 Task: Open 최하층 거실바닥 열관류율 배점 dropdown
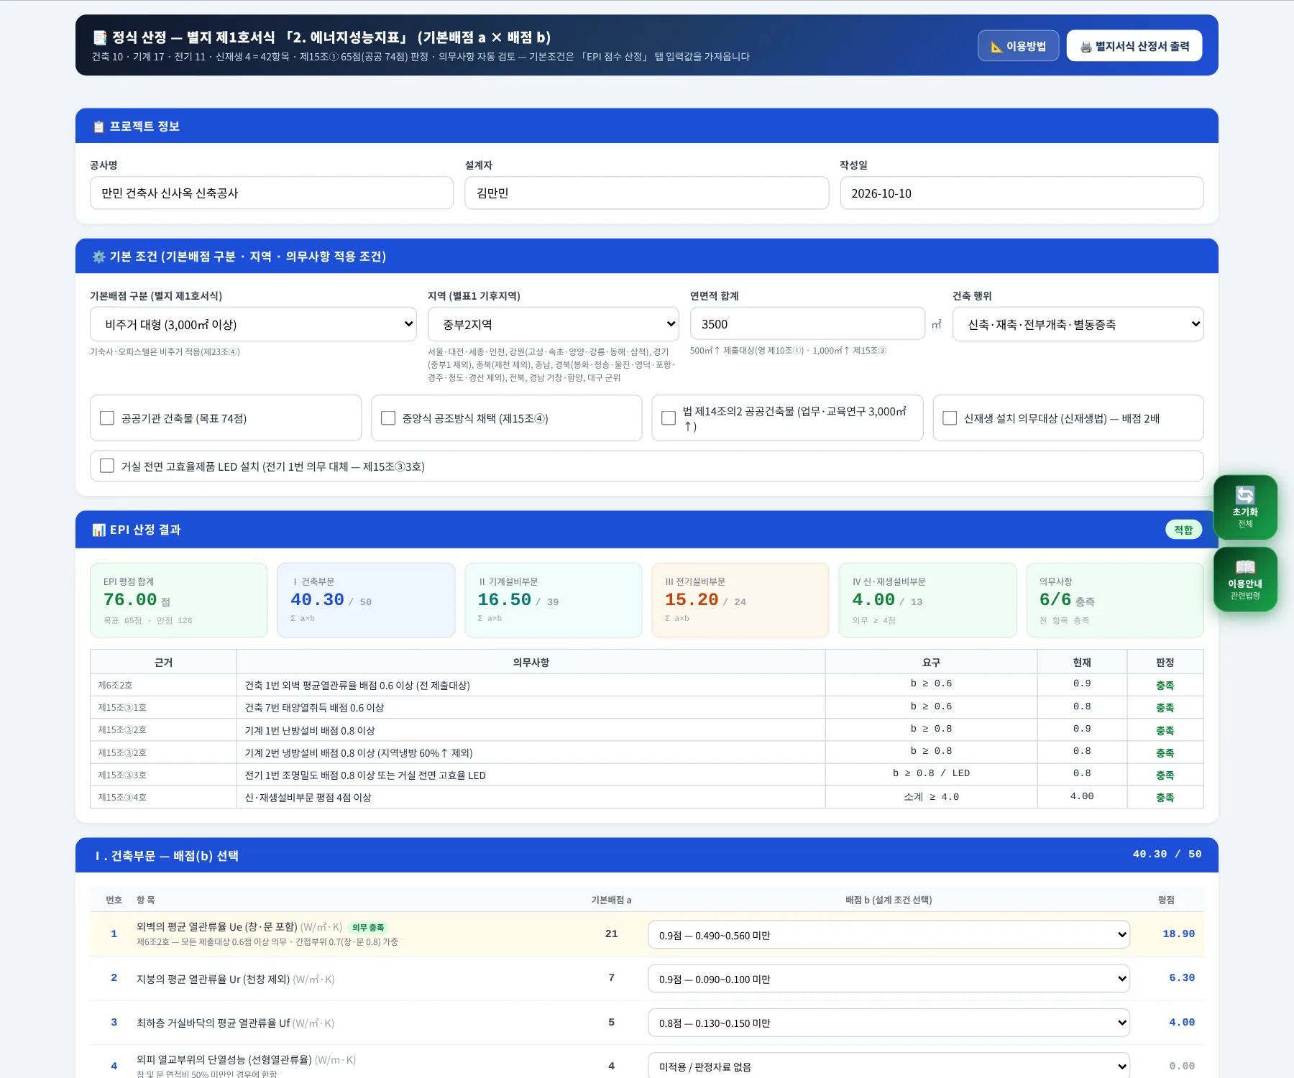tap(889, 1023)
